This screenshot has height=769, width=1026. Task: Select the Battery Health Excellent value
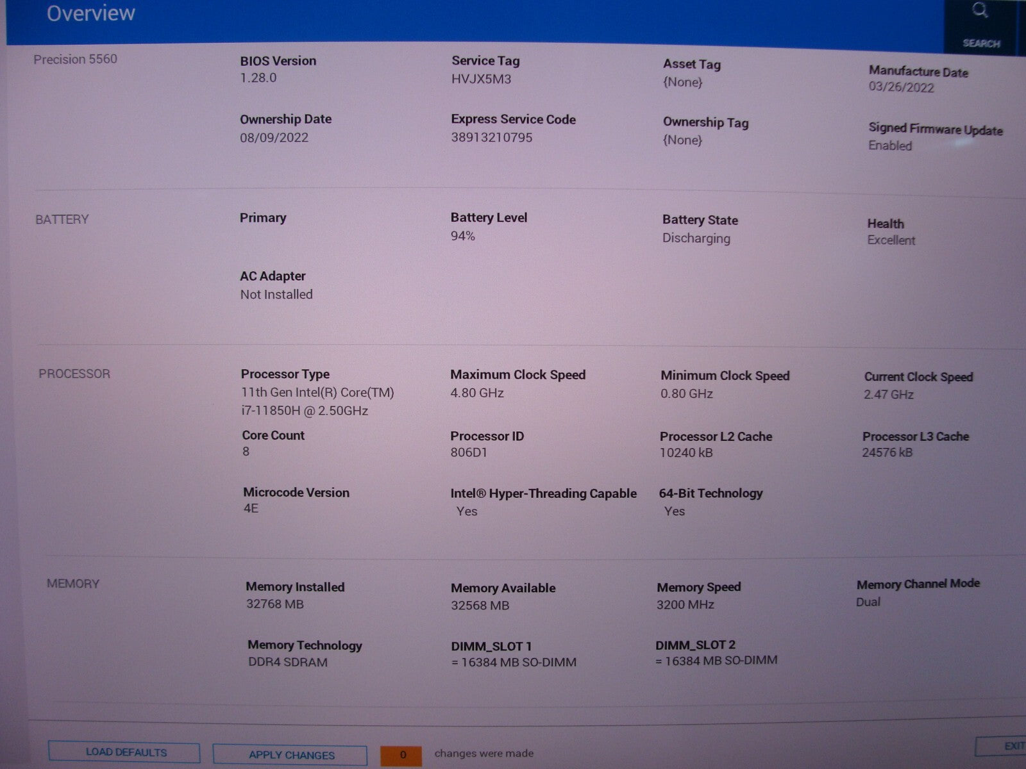coord(891,240)
